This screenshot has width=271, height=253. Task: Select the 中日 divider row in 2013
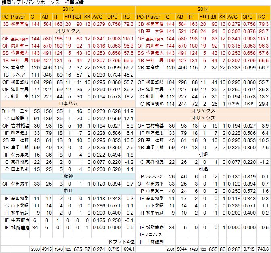(68, 191)
